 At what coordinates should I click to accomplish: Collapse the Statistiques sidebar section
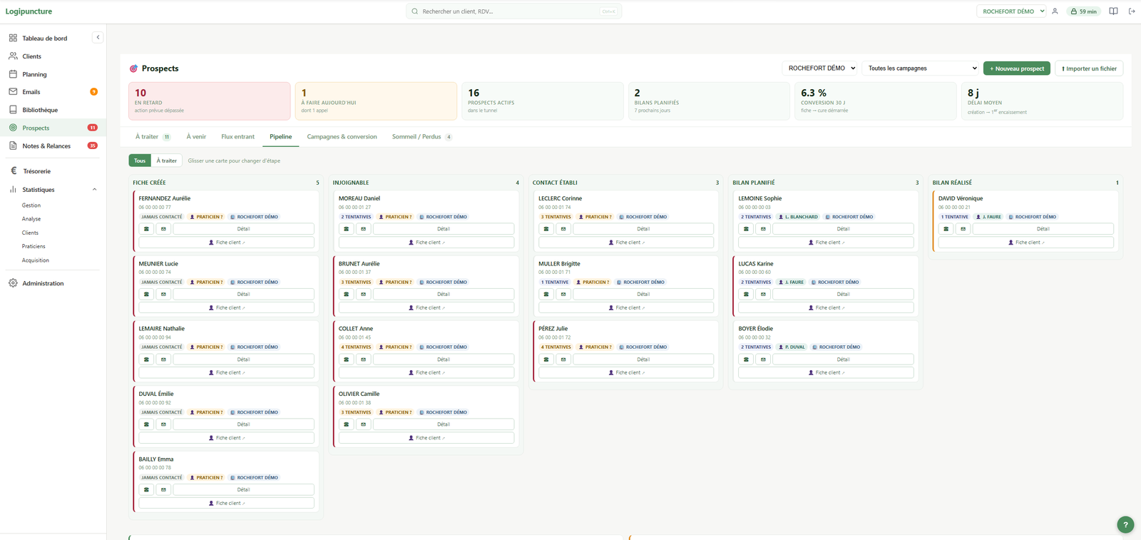(94, 190)
